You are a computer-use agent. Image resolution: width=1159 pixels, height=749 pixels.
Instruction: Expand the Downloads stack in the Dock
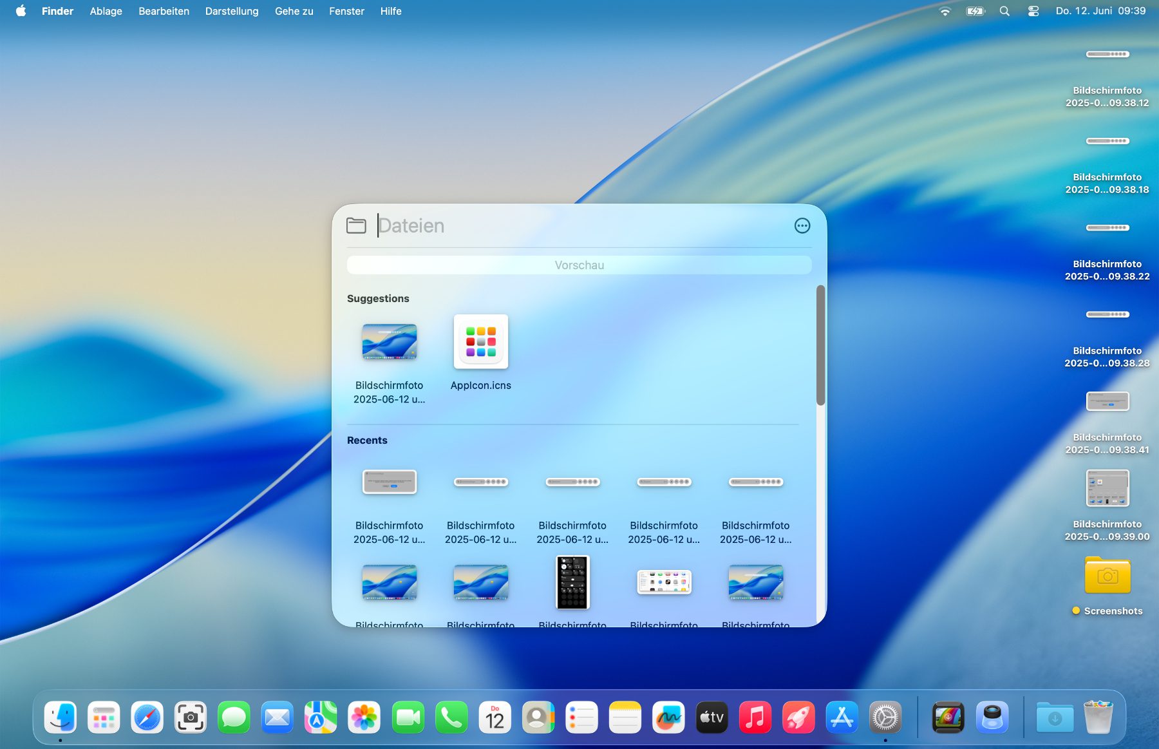1054,717
